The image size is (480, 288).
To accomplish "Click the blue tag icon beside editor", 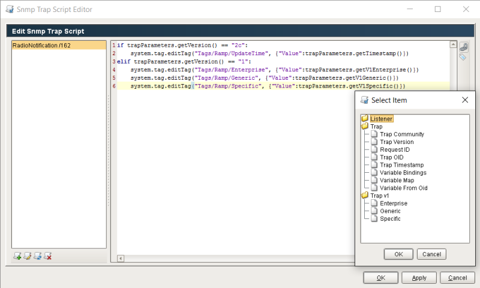I will click(x=463, y=57).
